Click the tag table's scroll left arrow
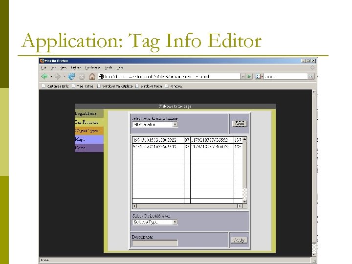Screen dimensions: 352x264 tap(134, 206)
